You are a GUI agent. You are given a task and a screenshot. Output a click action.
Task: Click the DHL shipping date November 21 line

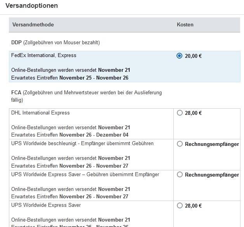71,128
